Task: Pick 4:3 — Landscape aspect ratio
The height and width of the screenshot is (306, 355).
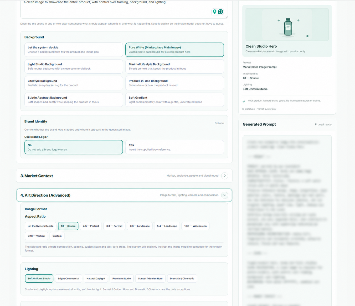Action: tap(140, 226)
